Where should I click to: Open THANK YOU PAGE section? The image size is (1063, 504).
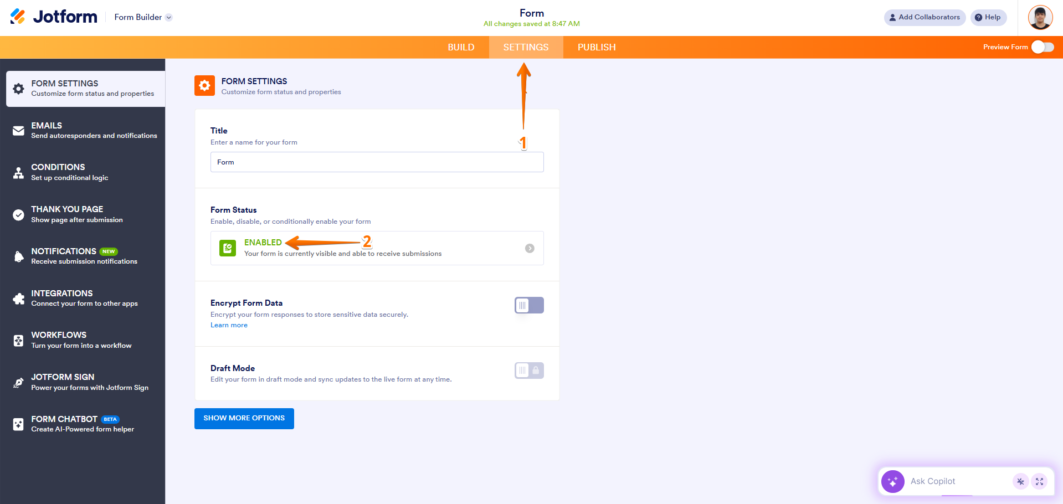(83, 215)
